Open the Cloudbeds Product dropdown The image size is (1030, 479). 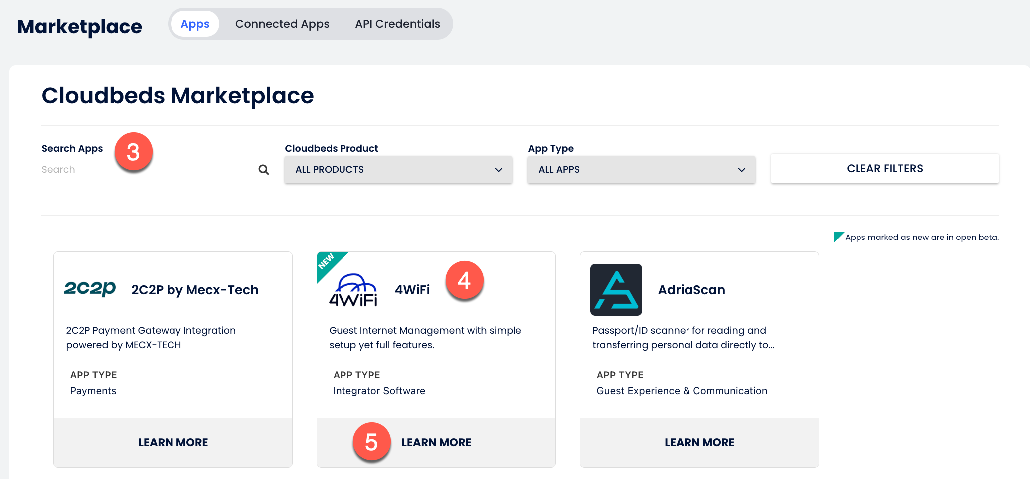pos(398,170)
